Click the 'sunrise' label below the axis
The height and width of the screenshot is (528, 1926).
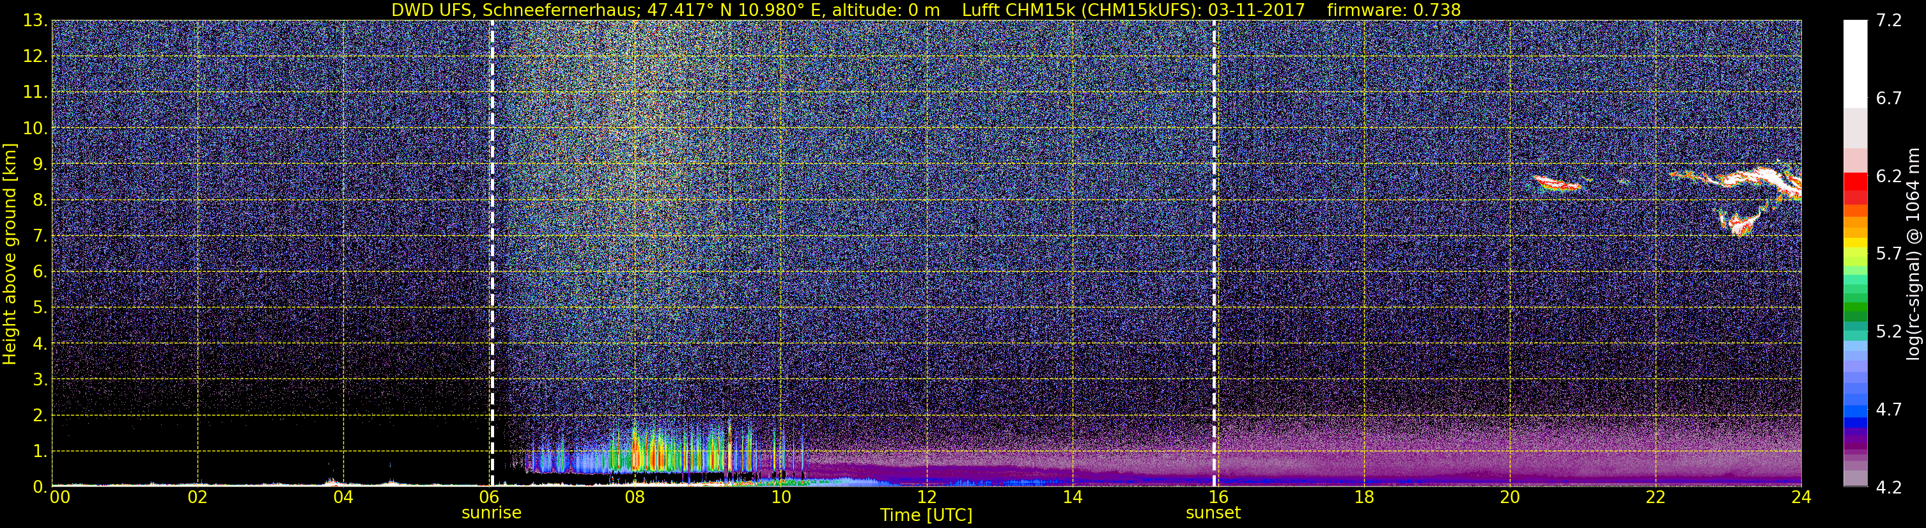(491, 512)
